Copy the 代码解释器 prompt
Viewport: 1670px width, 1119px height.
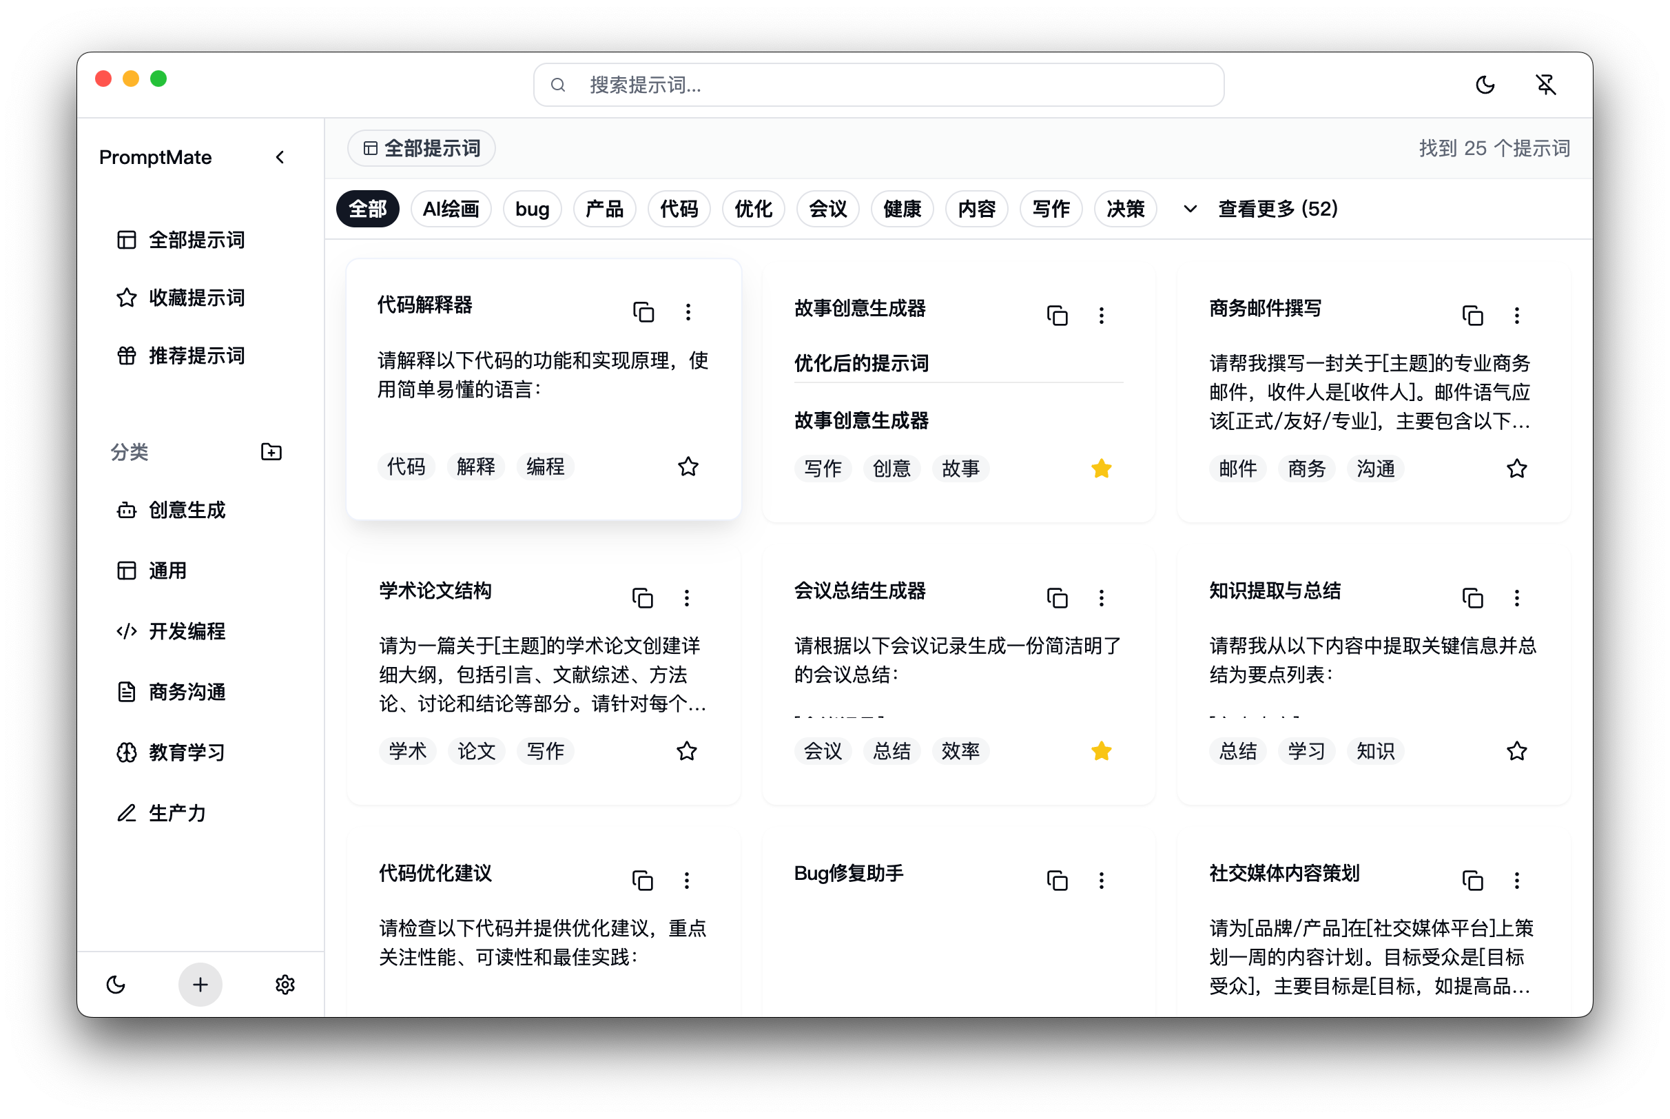click(644, 312)
